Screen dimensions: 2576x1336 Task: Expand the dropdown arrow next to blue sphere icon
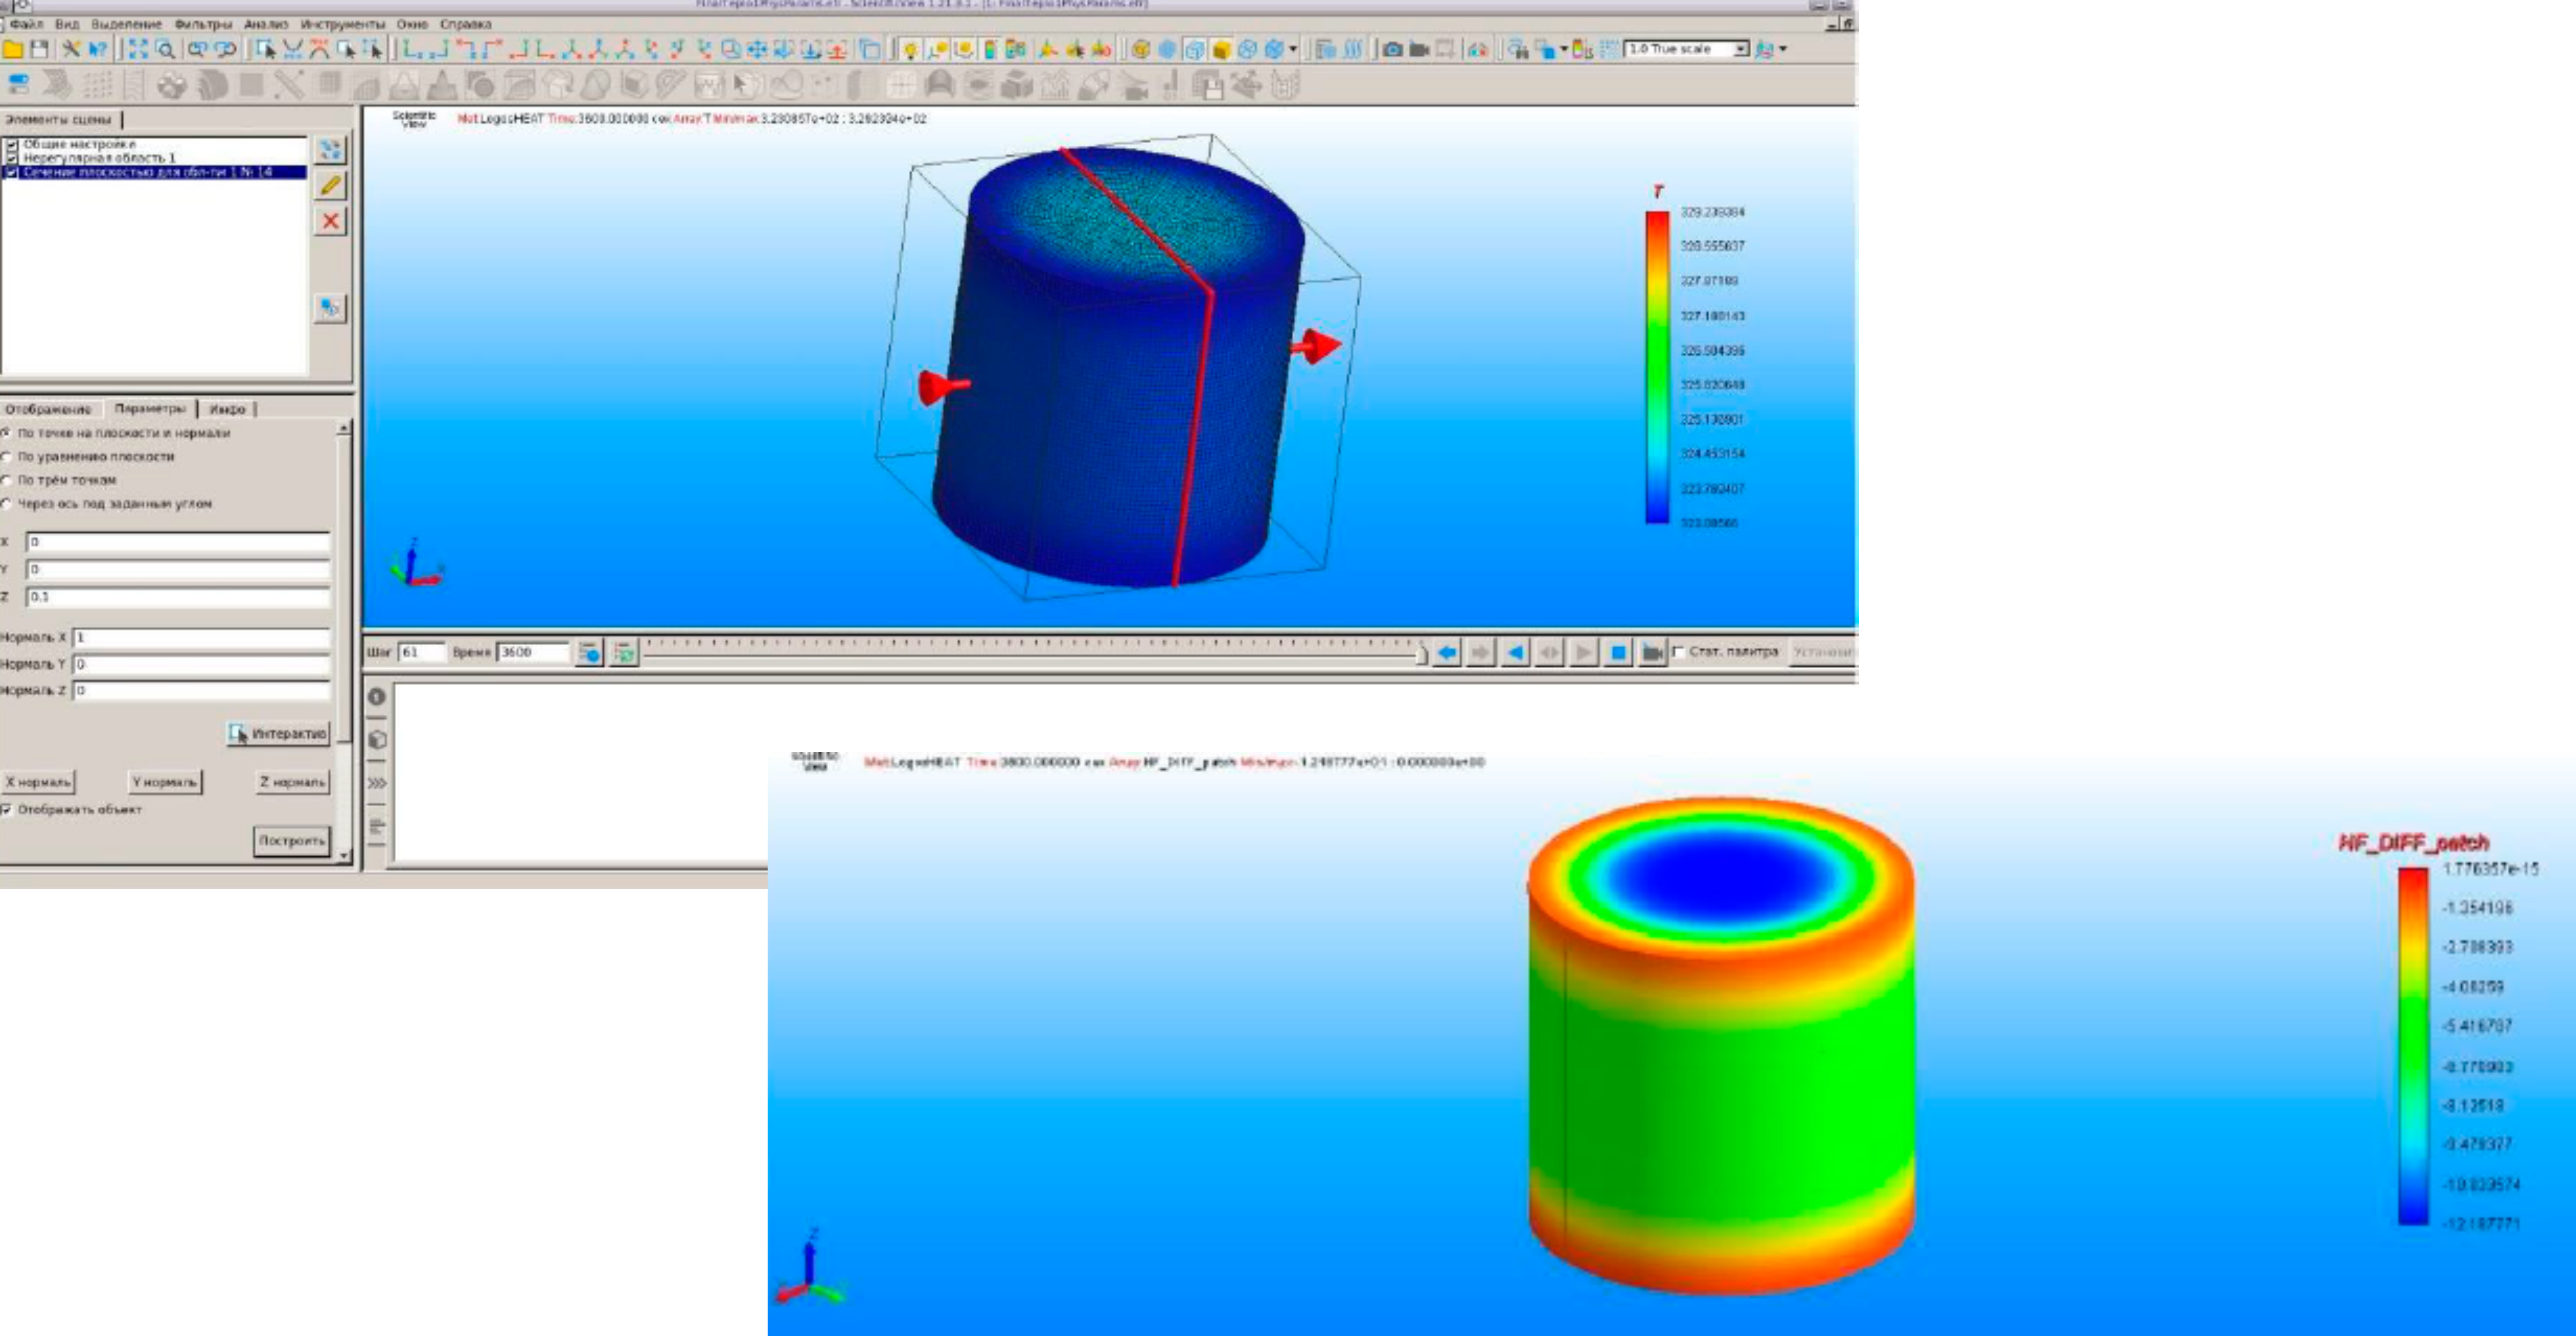(x=1293, y=49)
